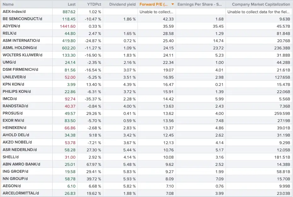The height and width of the screenshot is (197, 293).
Task: Click RELX market cap 81.84B
Action: (x=283, y=34)
